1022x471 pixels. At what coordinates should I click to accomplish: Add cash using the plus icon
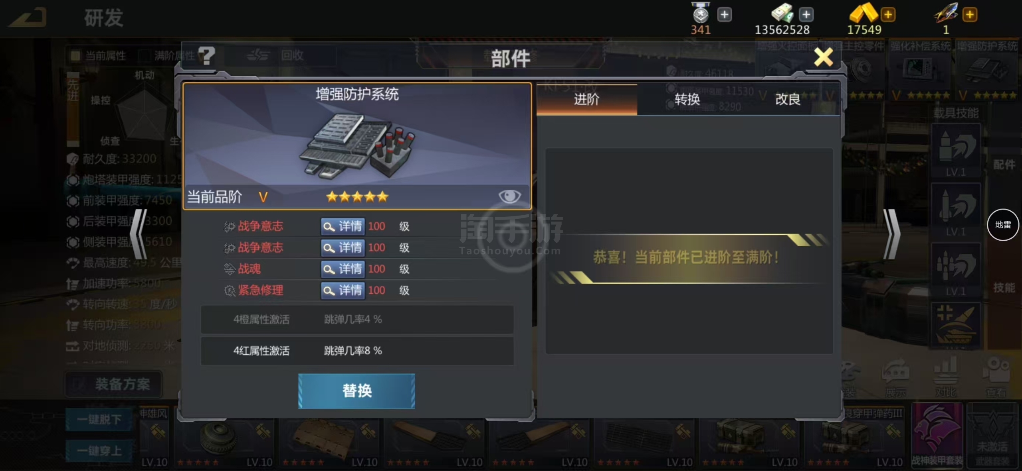(x=806, y=15)
